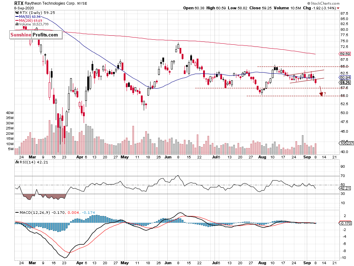Click the MACD(12,26,9) panel title
Screen dimensions: 354x266
(35, 212)
